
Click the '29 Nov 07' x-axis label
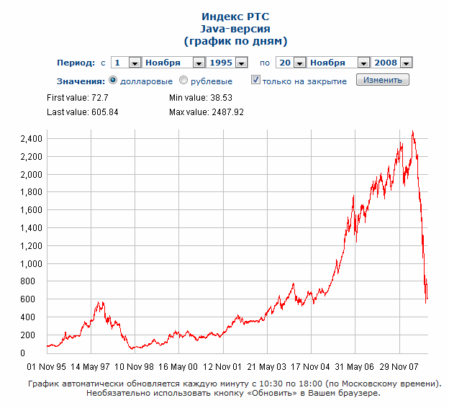(399, 367)
